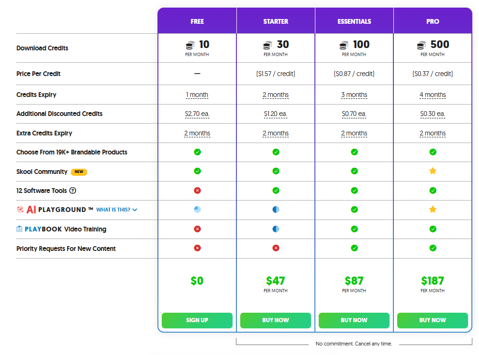479x355 pixels.
Task: Select the ESSENTIALS plan column header
Action: click(354, 21)
